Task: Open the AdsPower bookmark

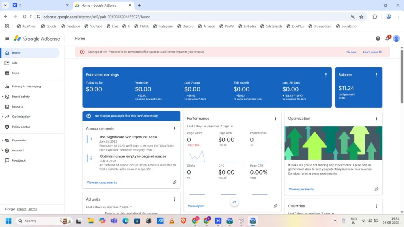Action: click(26, 26)
